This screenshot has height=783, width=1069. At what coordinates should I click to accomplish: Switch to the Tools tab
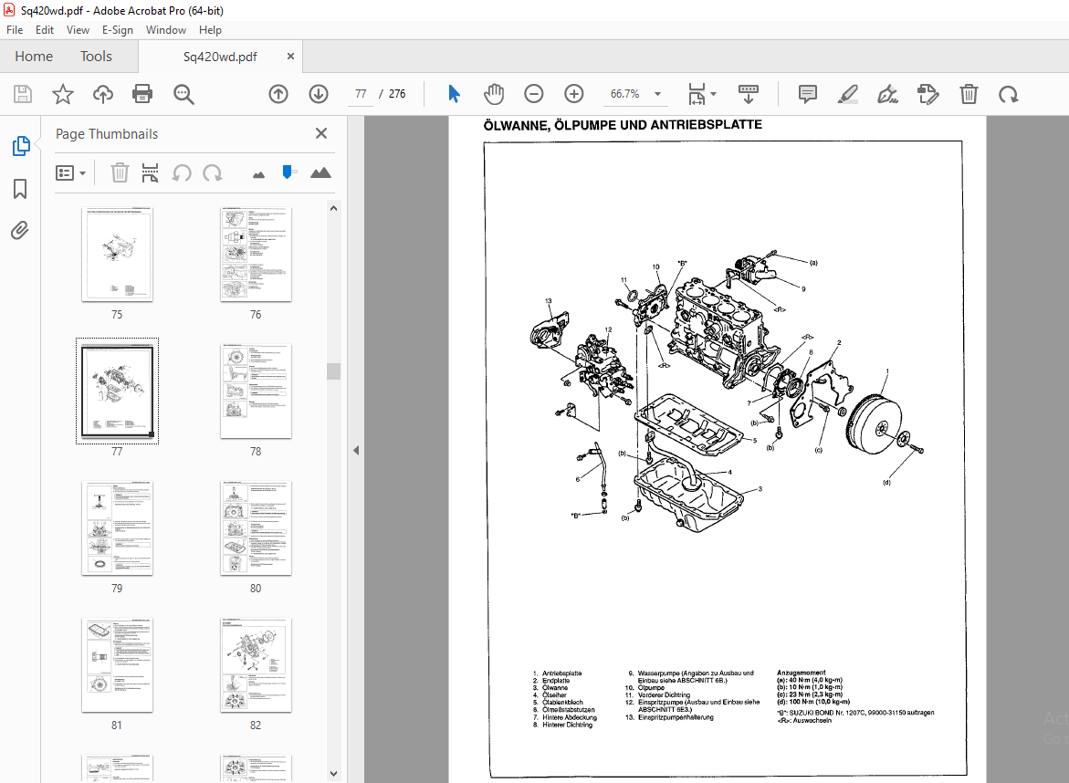click(96, 57)
